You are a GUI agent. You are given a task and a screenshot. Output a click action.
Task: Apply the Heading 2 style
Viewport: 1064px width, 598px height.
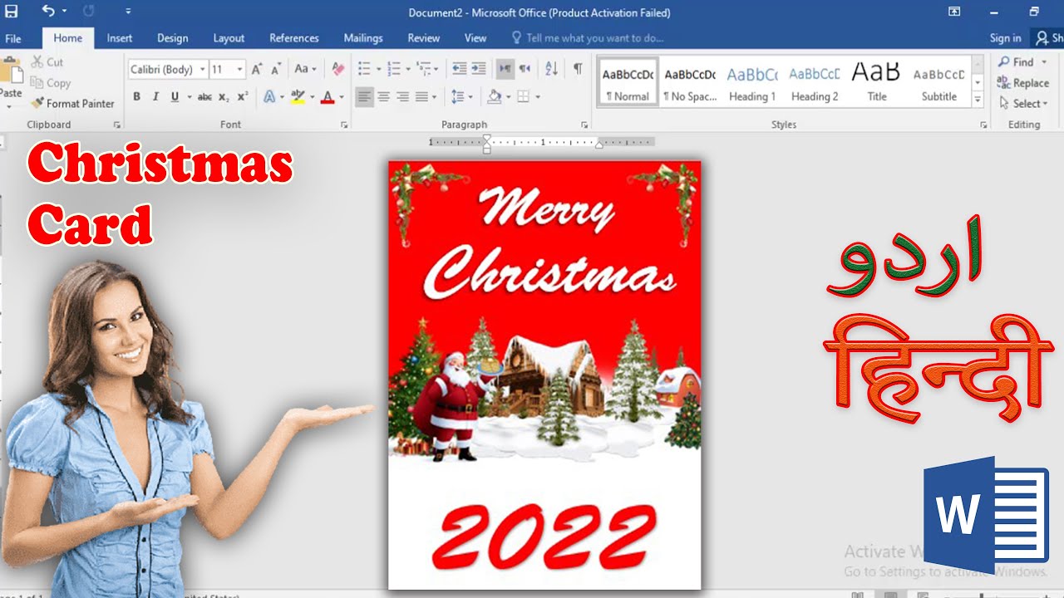coord(815,82)
